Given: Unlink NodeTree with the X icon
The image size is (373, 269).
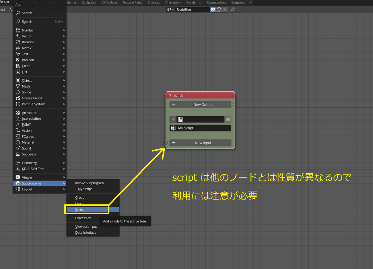Looking at the screenshot, I should click(x=225, y=9).
